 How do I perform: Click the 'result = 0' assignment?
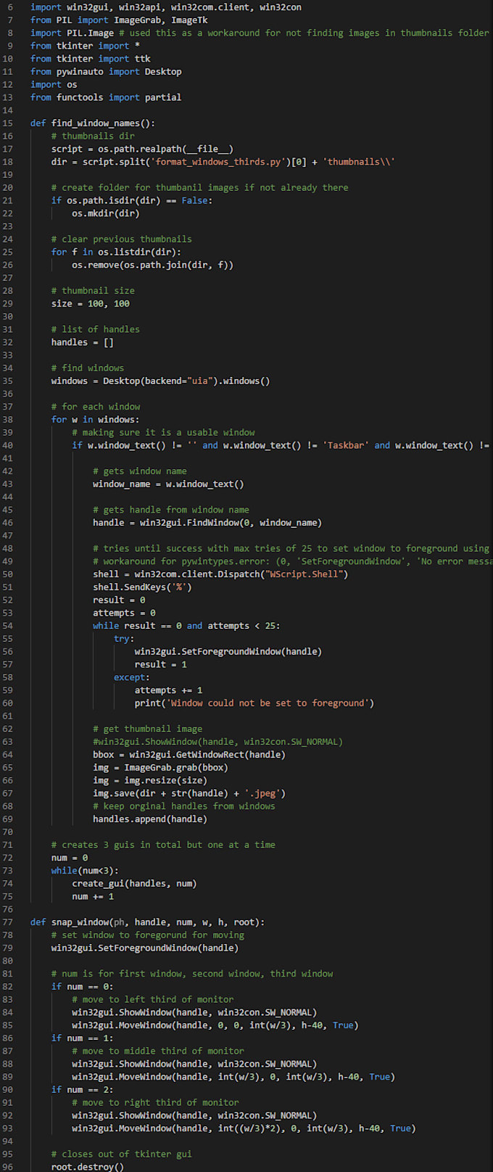tap(119, 601)
